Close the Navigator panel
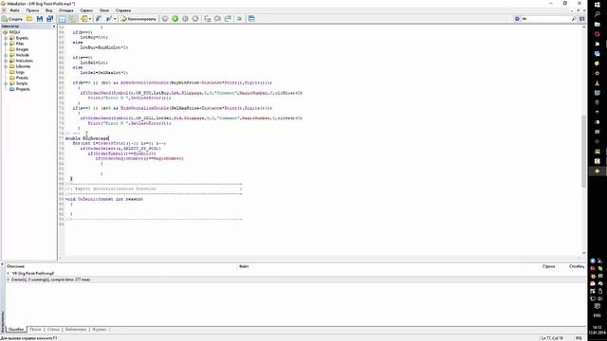The image size is (607, 341). 53,27
